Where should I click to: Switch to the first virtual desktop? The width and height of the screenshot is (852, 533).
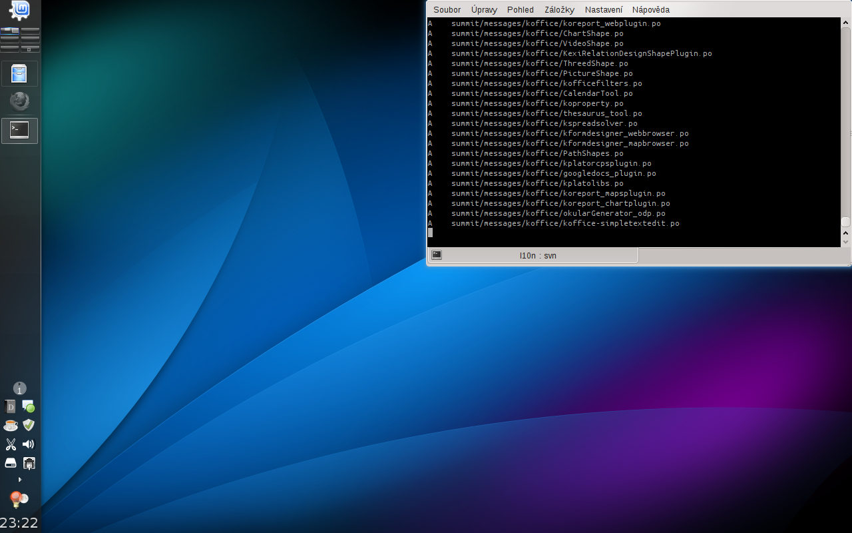coord(10,32)
